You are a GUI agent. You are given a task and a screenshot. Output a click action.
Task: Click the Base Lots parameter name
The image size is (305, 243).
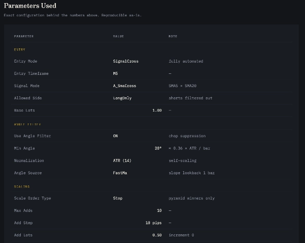[24, 111]
